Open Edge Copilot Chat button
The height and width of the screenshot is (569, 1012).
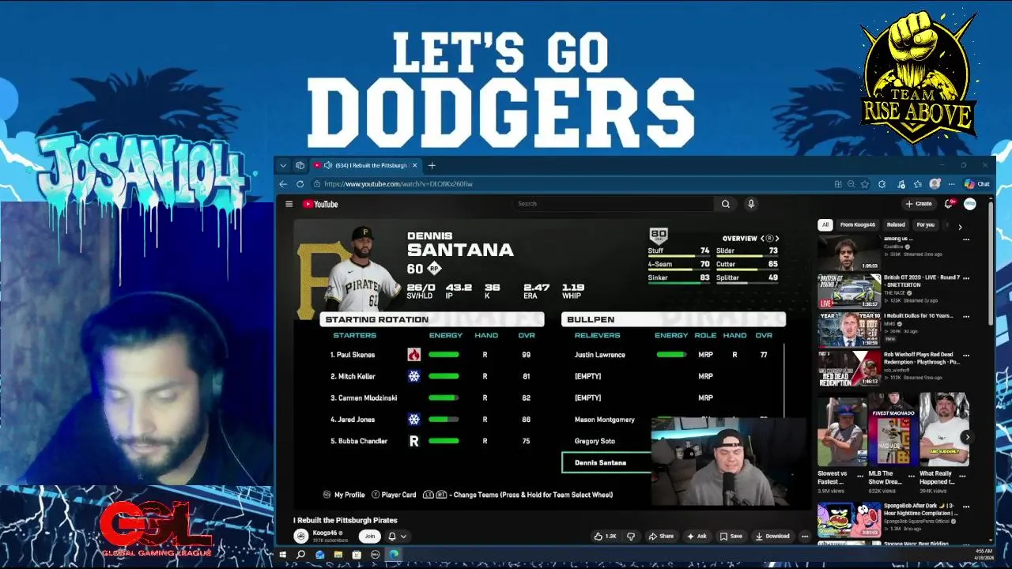(977, 184)
